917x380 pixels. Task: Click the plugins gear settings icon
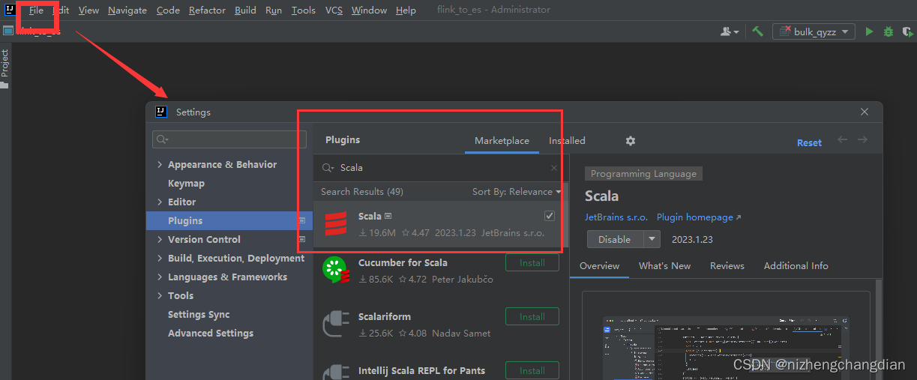pyautogui.click(x=631, y=141)
